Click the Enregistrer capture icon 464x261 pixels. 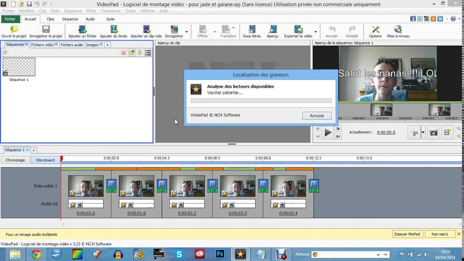click(174, 32)
